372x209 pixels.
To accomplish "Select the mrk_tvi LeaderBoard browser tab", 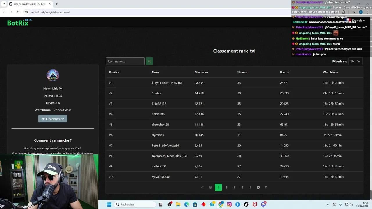I will point(30,4).
